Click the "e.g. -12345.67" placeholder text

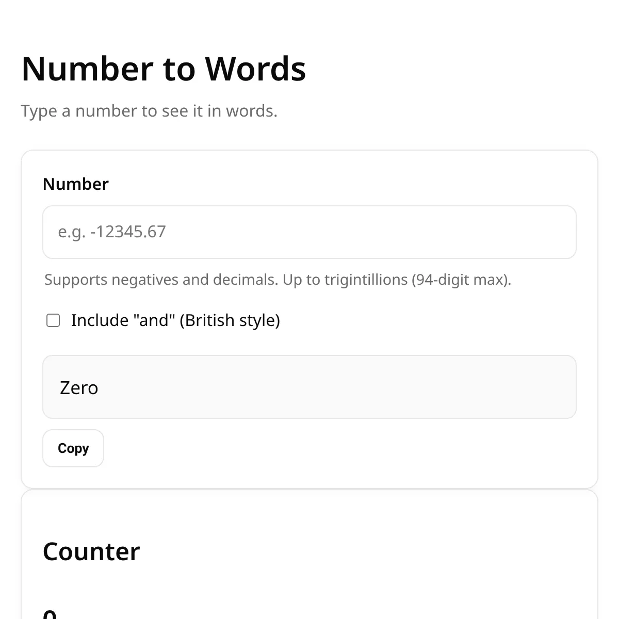[x=112, y=232]
